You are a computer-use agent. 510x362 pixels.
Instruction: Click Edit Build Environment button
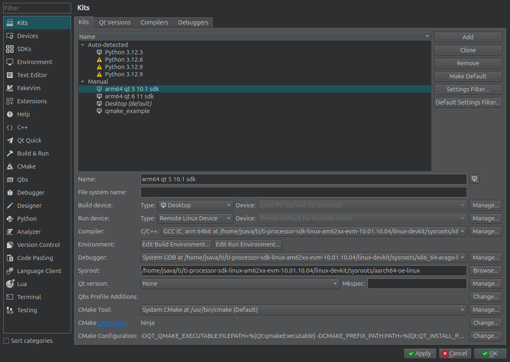coord(176,244)
